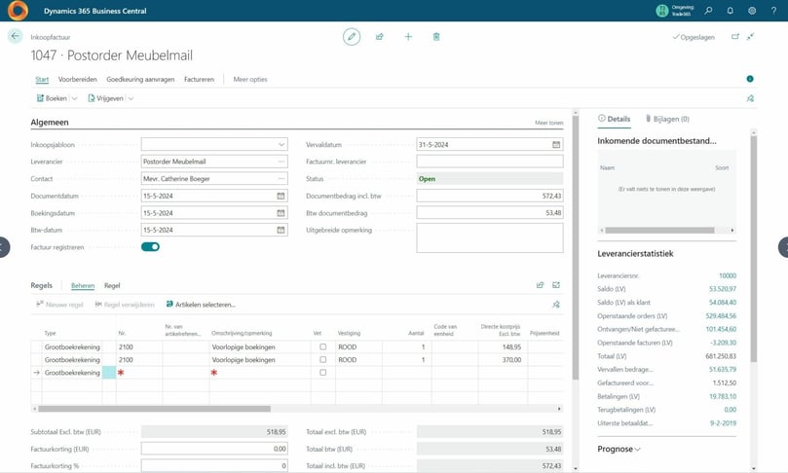Open Vervaldatum calendar picker
Viewport: 788px width, 473px height.
(x=556, y=145)
